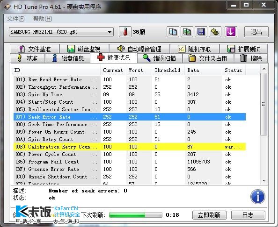The height and width of the screenshot is (227, 278).
Task: Select the 健康状况 tab
Action: pos(114,57)
